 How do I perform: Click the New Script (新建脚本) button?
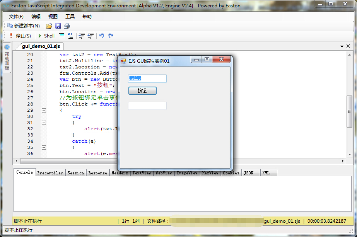click(24, 26)
